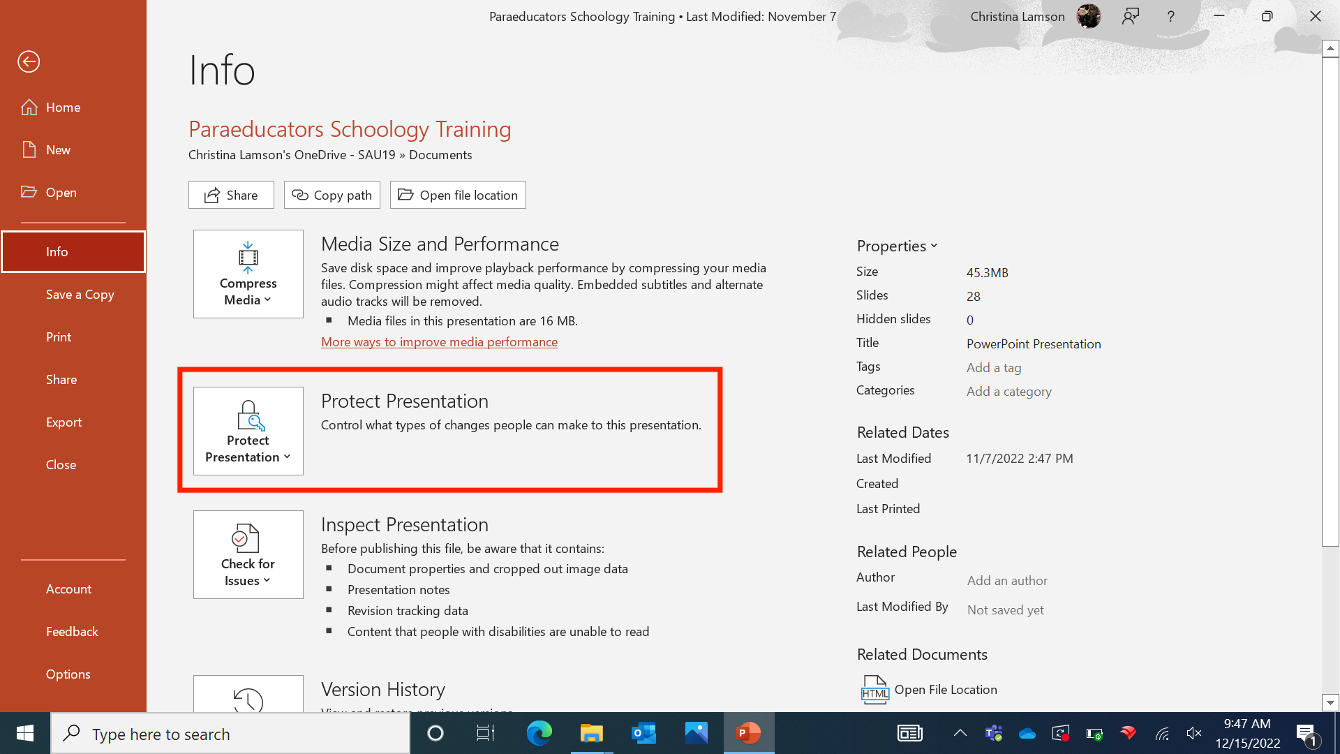Image resolution: width=1340 pixels, height=754 pixels.
Task: Choose Save a Copy
Action: (x=73, y=295)
